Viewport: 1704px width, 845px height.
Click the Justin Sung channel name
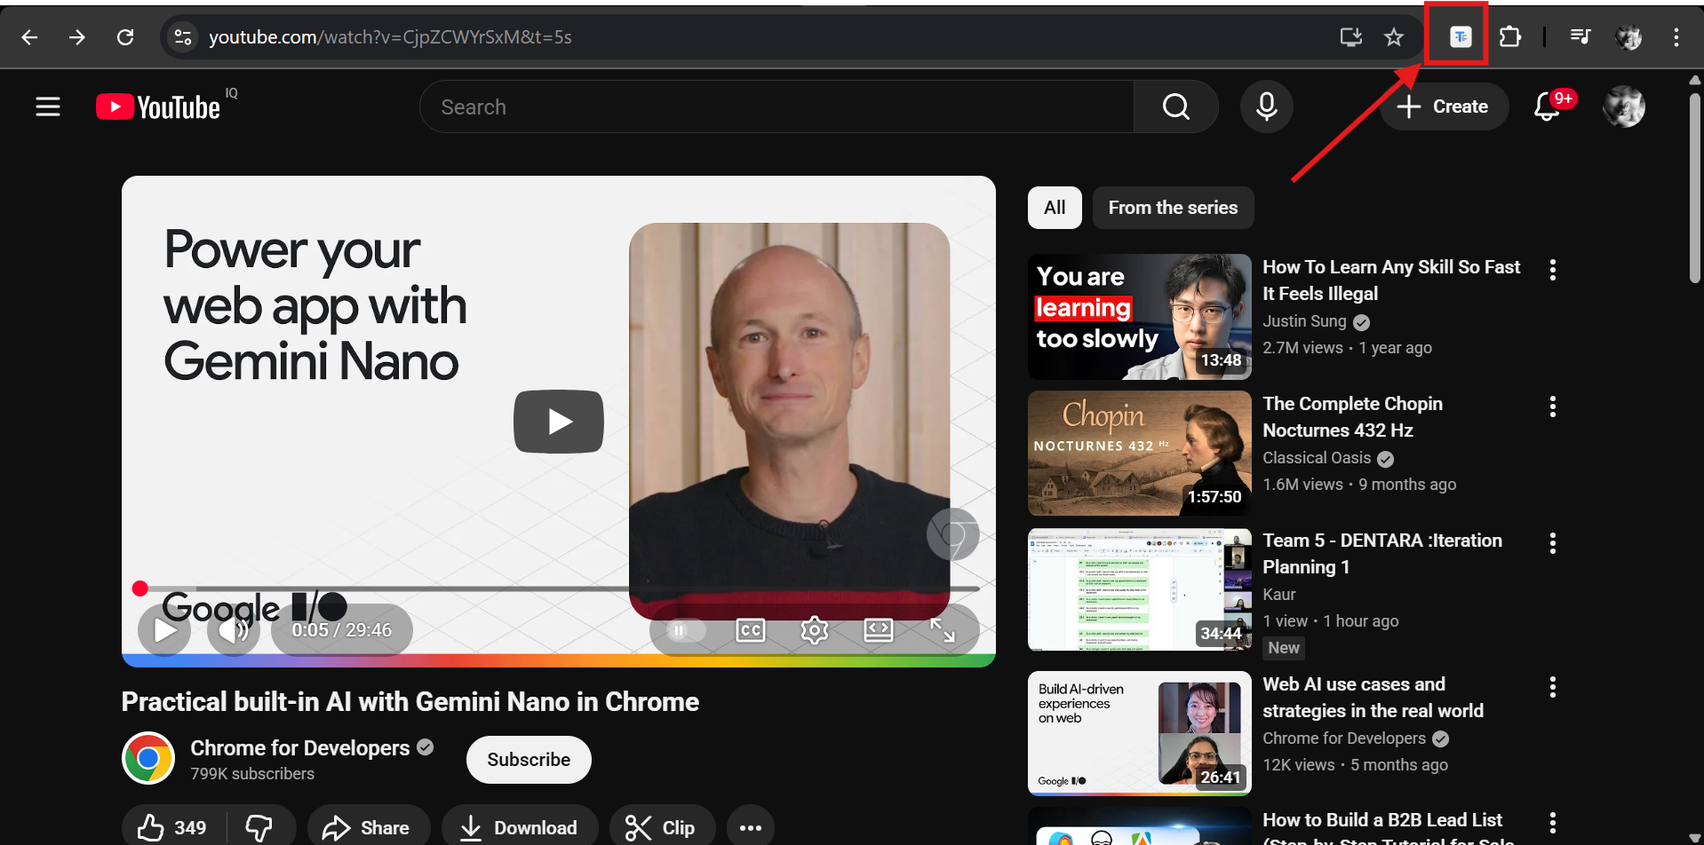pos(1304,321)
